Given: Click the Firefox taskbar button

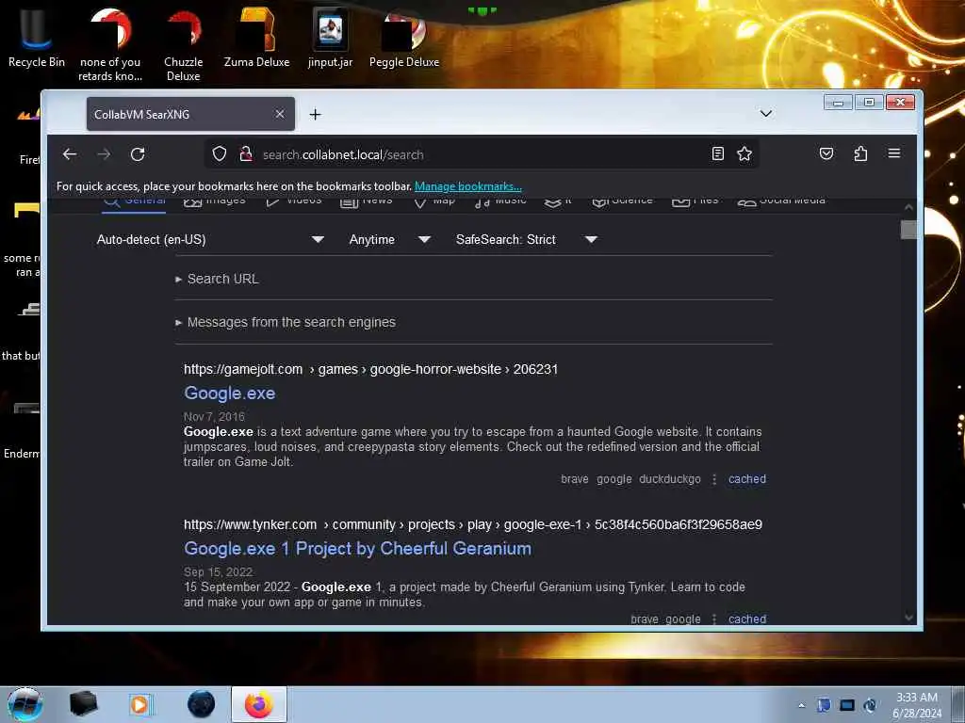Looking at the screenshot, I should coord(259,704).
